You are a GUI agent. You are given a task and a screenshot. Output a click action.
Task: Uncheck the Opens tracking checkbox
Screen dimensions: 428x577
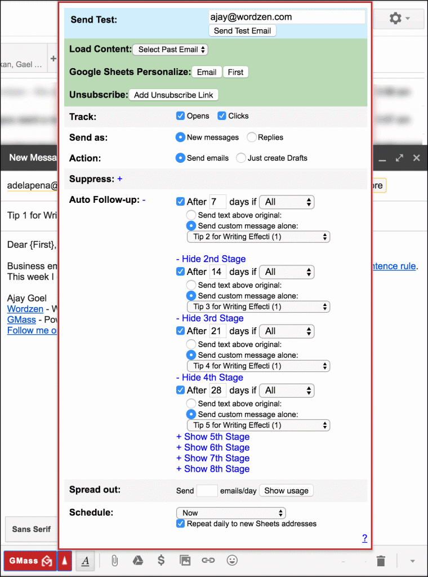(x=181, y=116)
